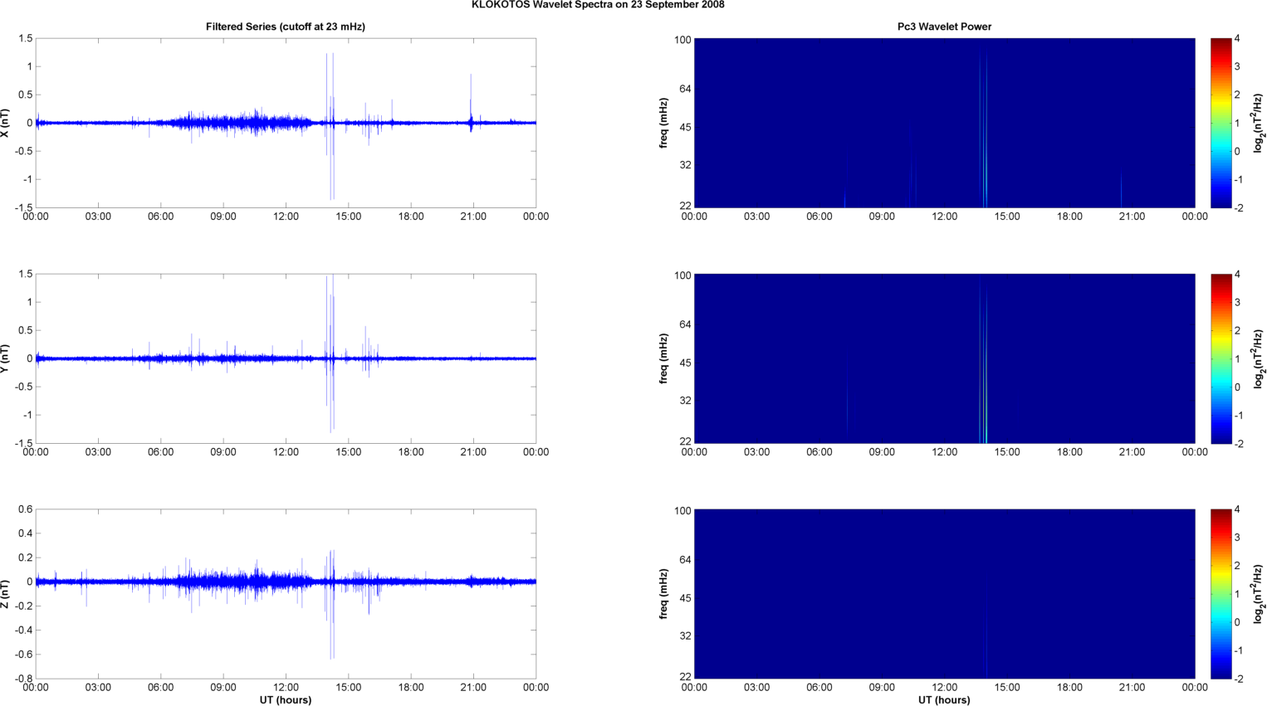Click the Z (nT) axis label
Image resolution: width=1267 pixels, height=706 pixels.
6,594
